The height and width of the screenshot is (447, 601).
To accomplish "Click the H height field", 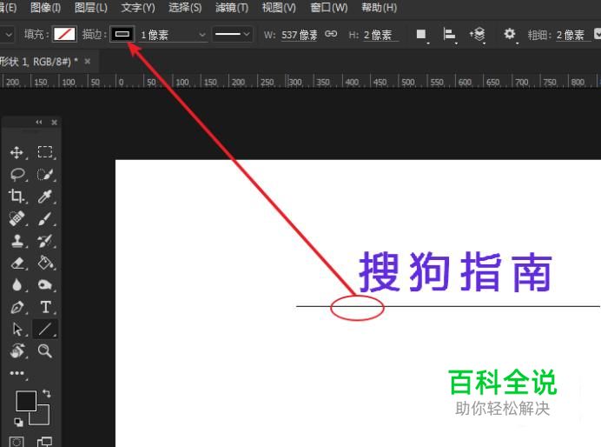I will pos(380,35).
